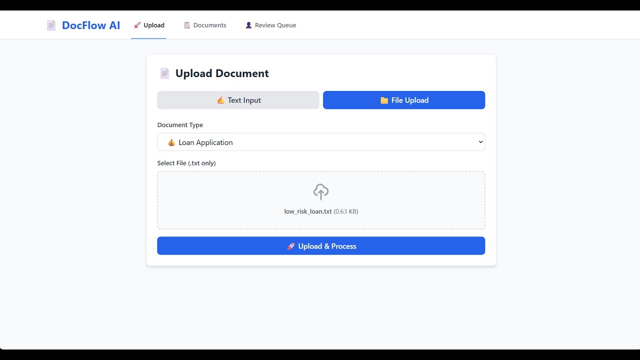640x360 pixels.
Task: Click the rocket icon beside Upload tab
Action: (137, 25)
